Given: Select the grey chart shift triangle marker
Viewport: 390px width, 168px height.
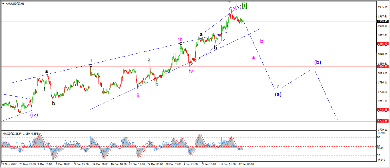Looking at the screenshot, I should [x=229, y=2].
